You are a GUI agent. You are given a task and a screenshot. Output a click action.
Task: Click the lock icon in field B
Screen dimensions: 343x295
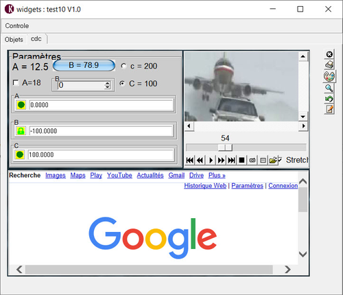21,131
